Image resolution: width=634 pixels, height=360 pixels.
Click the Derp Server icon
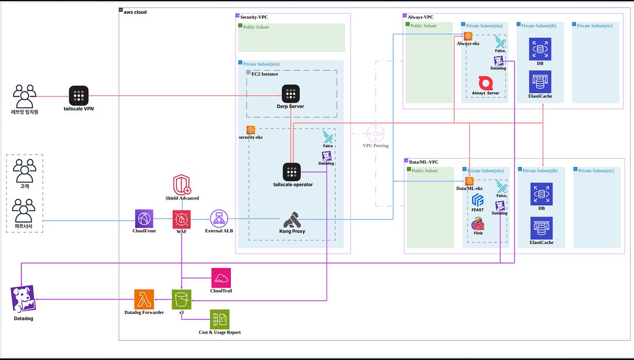point(291,93)
